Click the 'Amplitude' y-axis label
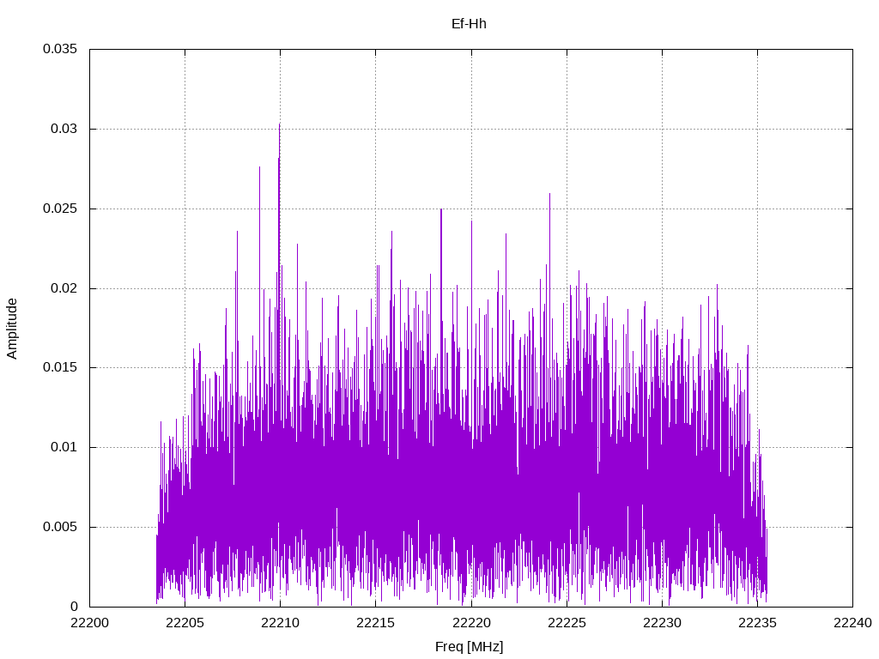879x659 pixels. pos(12,329)
